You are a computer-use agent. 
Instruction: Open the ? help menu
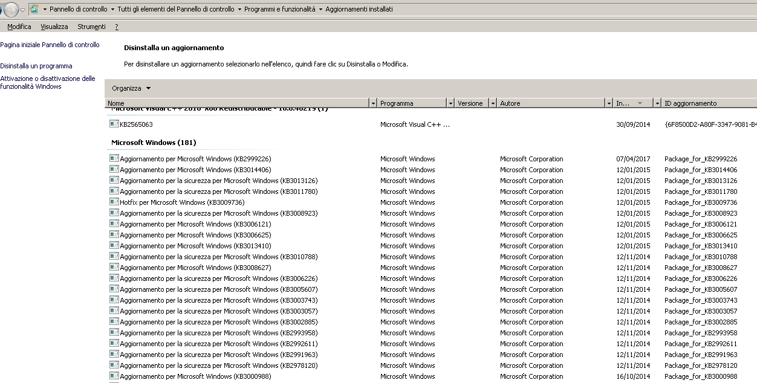(116, 27)
